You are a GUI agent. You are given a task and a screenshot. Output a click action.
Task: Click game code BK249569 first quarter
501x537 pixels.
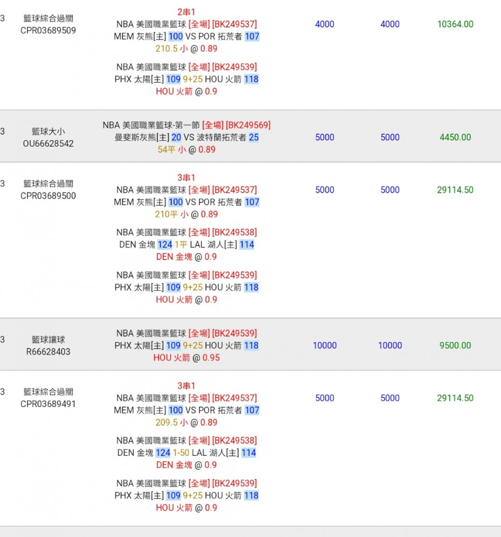(x=248, y=125)
